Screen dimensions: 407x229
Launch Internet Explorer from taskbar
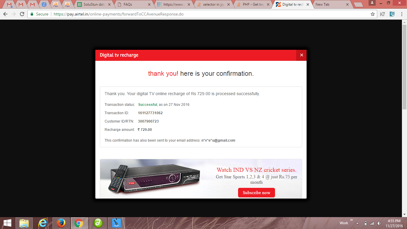pyautogui.click(x=43, y=223)
